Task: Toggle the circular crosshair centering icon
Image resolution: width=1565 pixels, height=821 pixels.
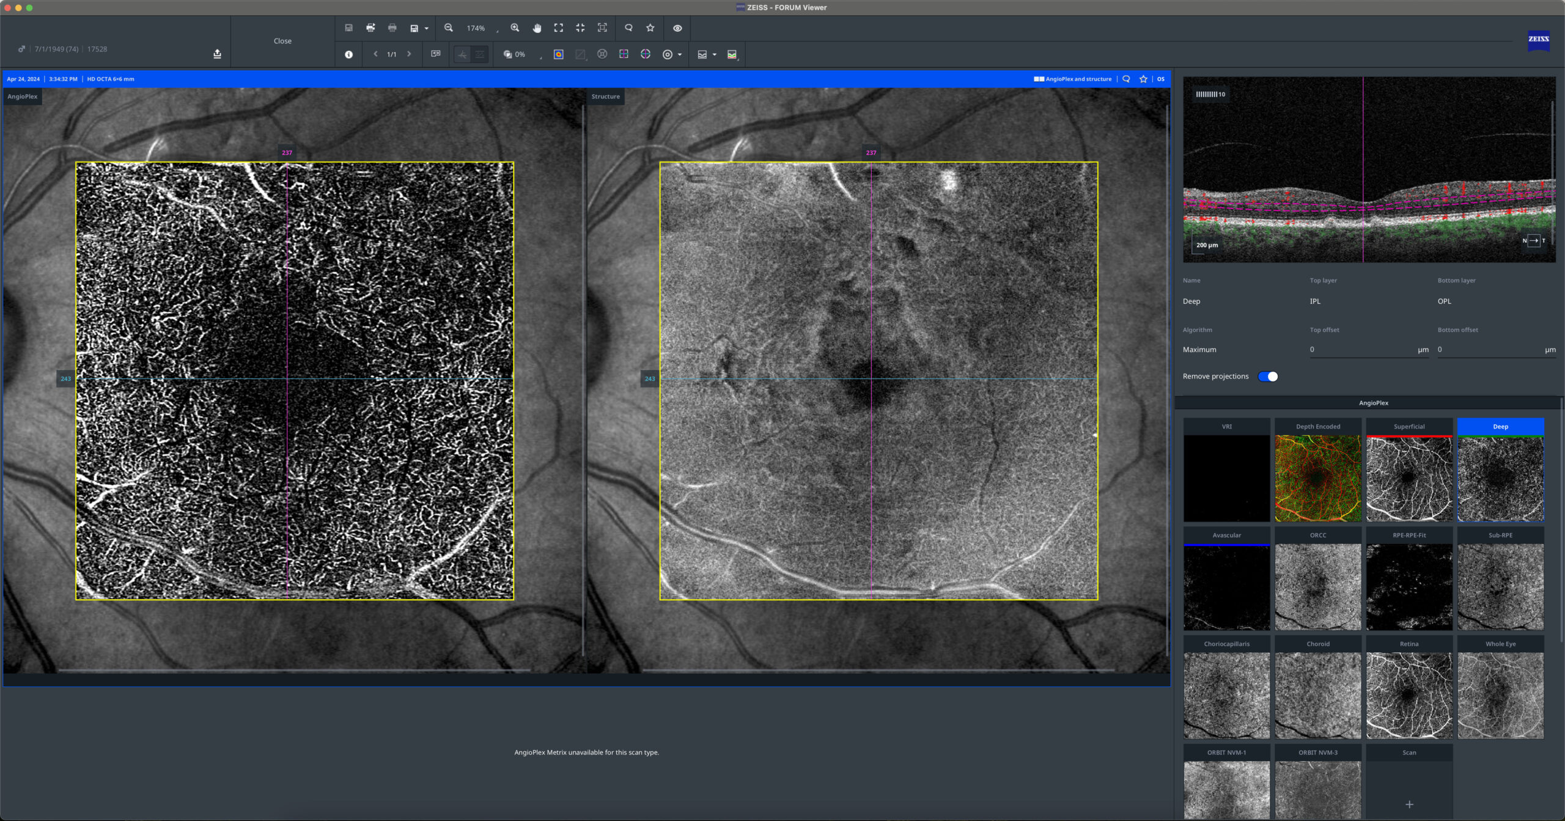Action: pyautogui.click(x=646, y=54)
